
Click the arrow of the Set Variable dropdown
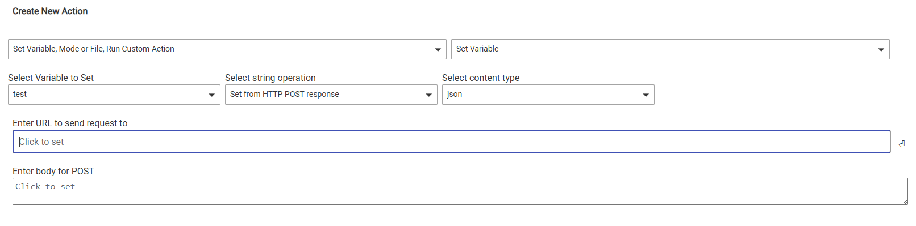(x=881, y=50)
